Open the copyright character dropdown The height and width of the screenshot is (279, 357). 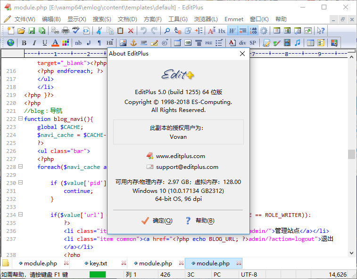(x=165, y=42)
